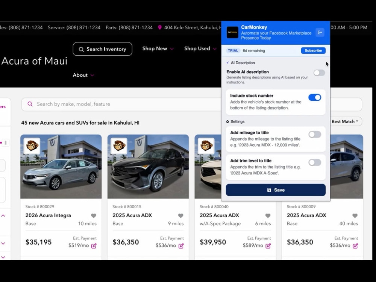The width and height of the screenshot is (376, 282).
Task: Click the magnifier icon in make/model search bar
Action: [30, 104]
